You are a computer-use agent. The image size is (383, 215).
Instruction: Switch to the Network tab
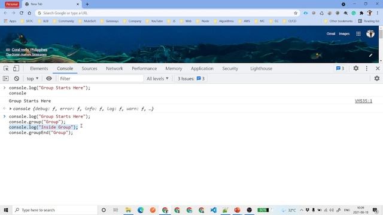tap(114, 69)
